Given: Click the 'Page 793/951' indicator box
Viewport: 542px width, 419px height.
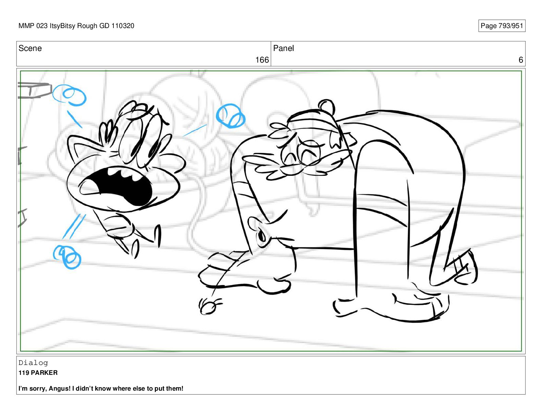Looking at the screenshot, I should coord(502,26).
